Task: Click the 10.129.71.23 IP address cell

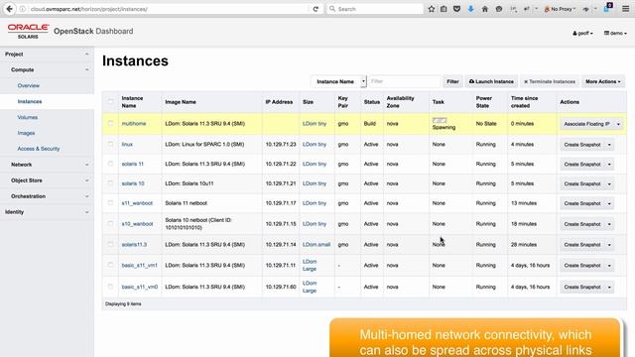Action: coord(281,145)
